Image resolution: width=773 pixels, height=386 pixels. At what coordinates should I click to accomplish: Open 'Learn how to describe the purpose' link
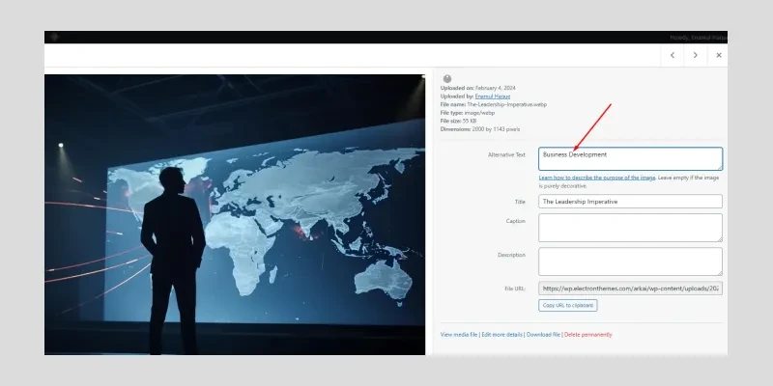(597, 178)
